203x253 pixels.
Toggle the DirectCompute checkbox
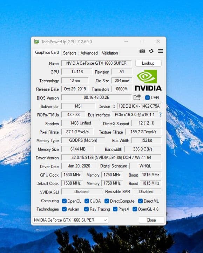point(107,201)
